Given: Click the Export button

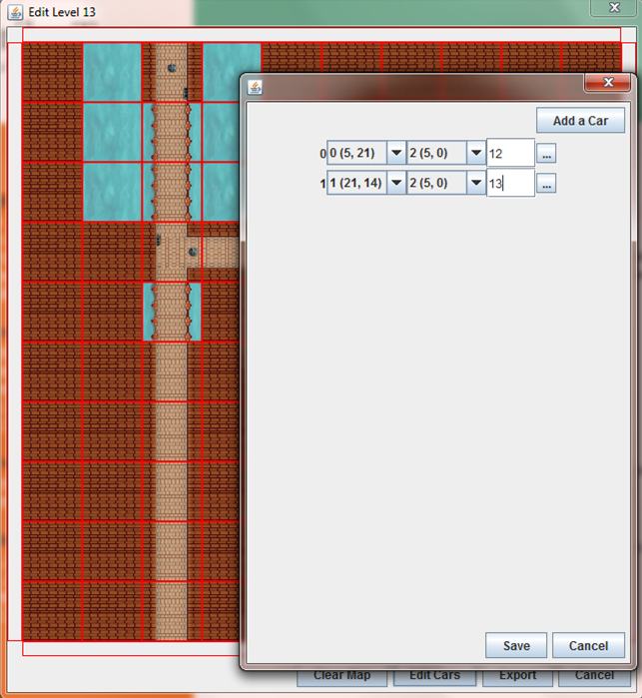Looking at the screenshot, I should coord(517,677).
